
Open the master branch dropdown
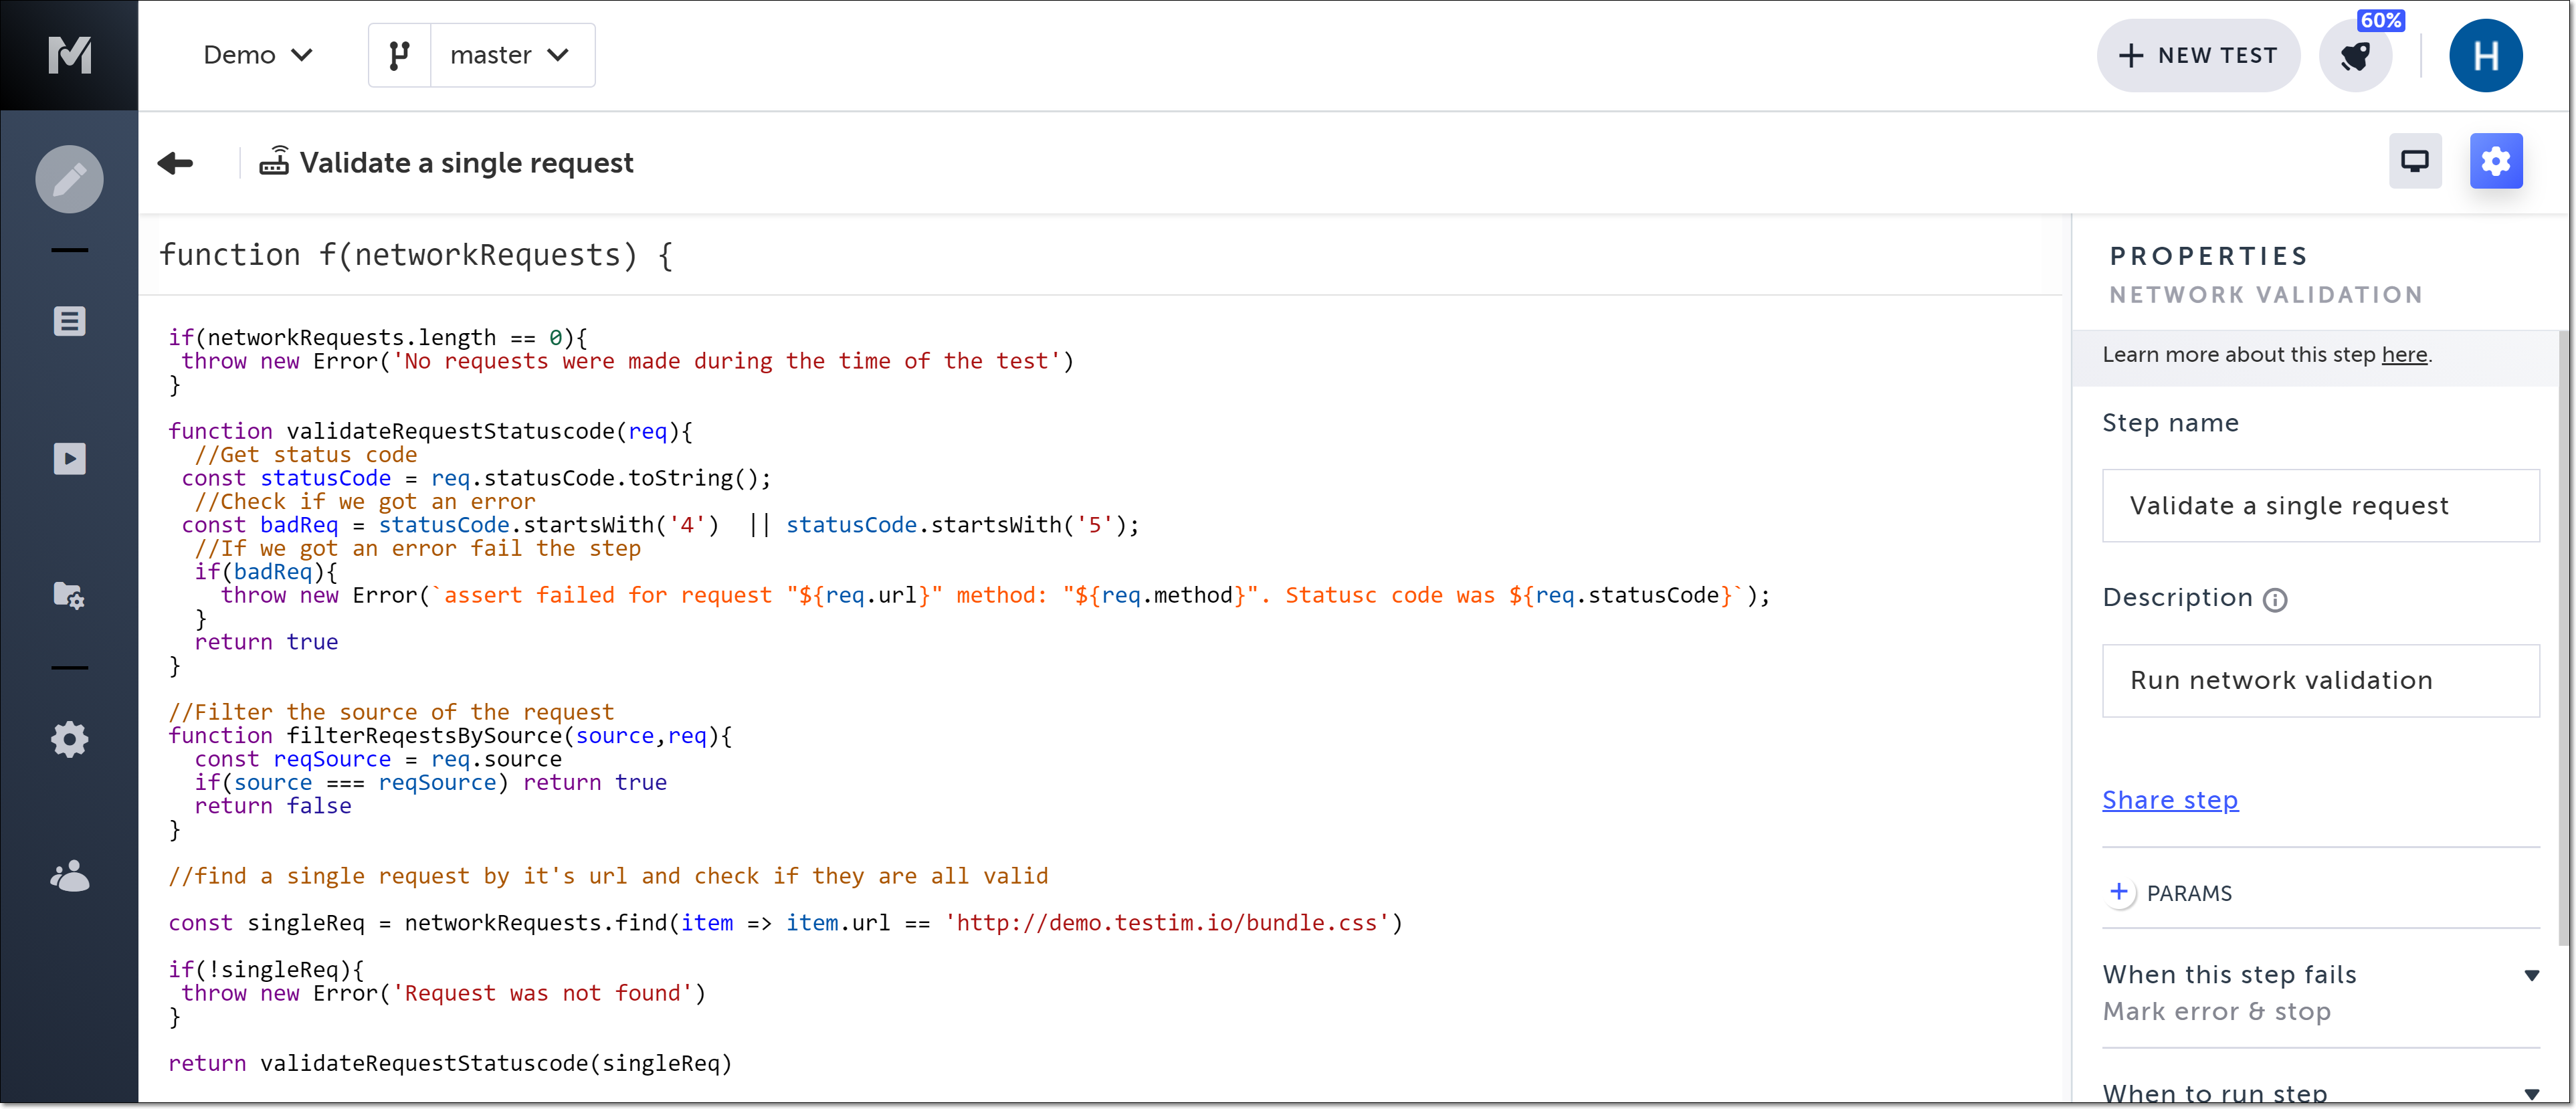[510, 55]
